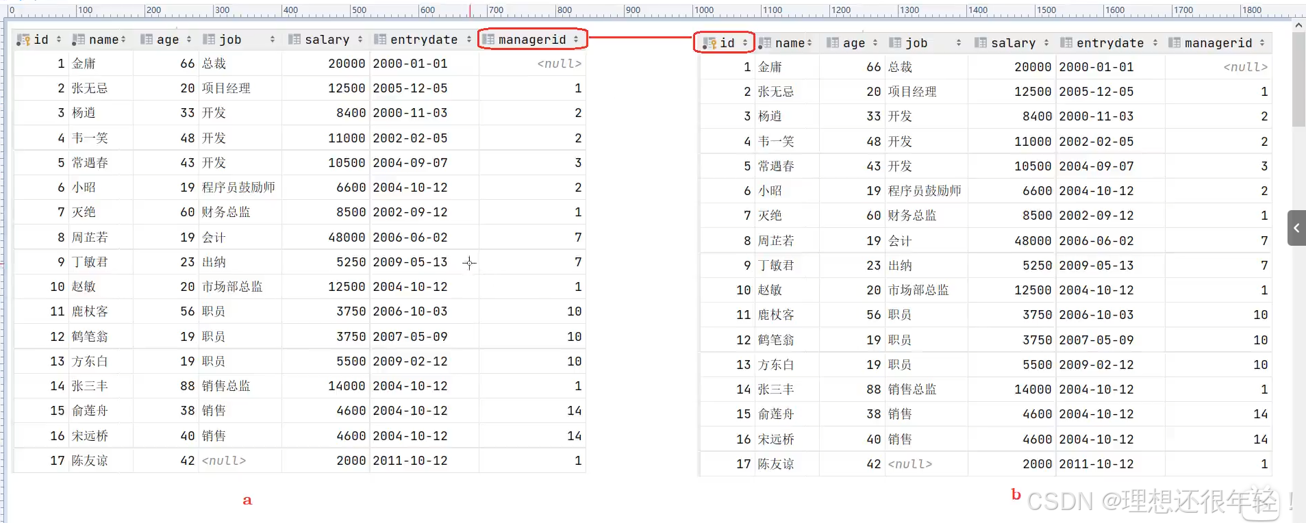Select name 宋远桥 in the right table
The width and height of the screenshot is (1306, 523).
[776, 439]
